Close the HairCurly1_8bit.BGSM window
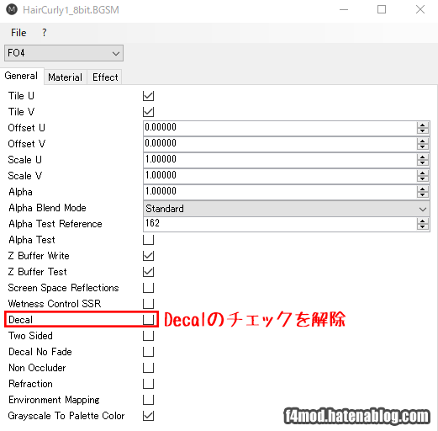 point(420,9)
